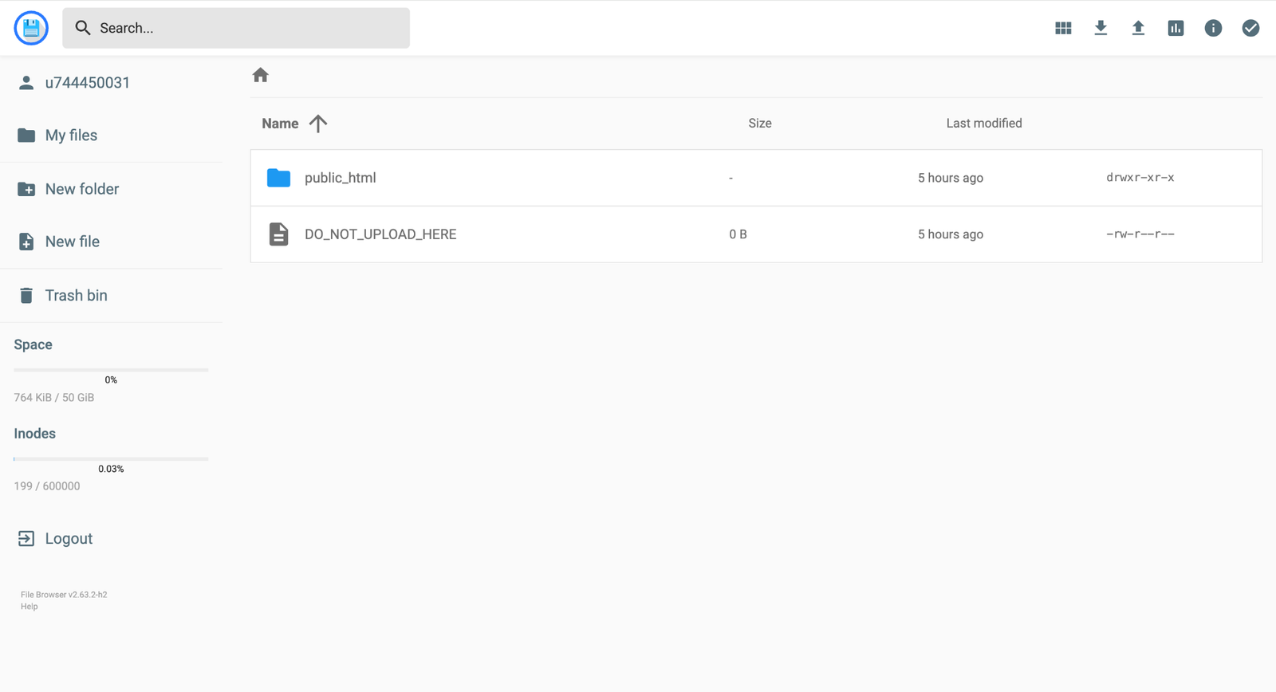
Task: Sort by Size column header
Action: point(760,124)
